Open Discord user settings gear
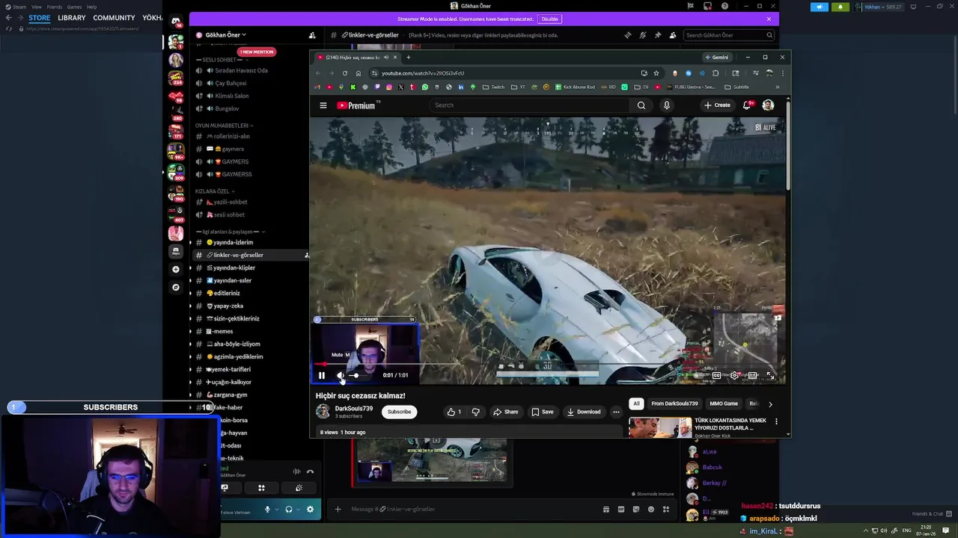The width and height of the screenshot is (958, 538). click(310, 510)
